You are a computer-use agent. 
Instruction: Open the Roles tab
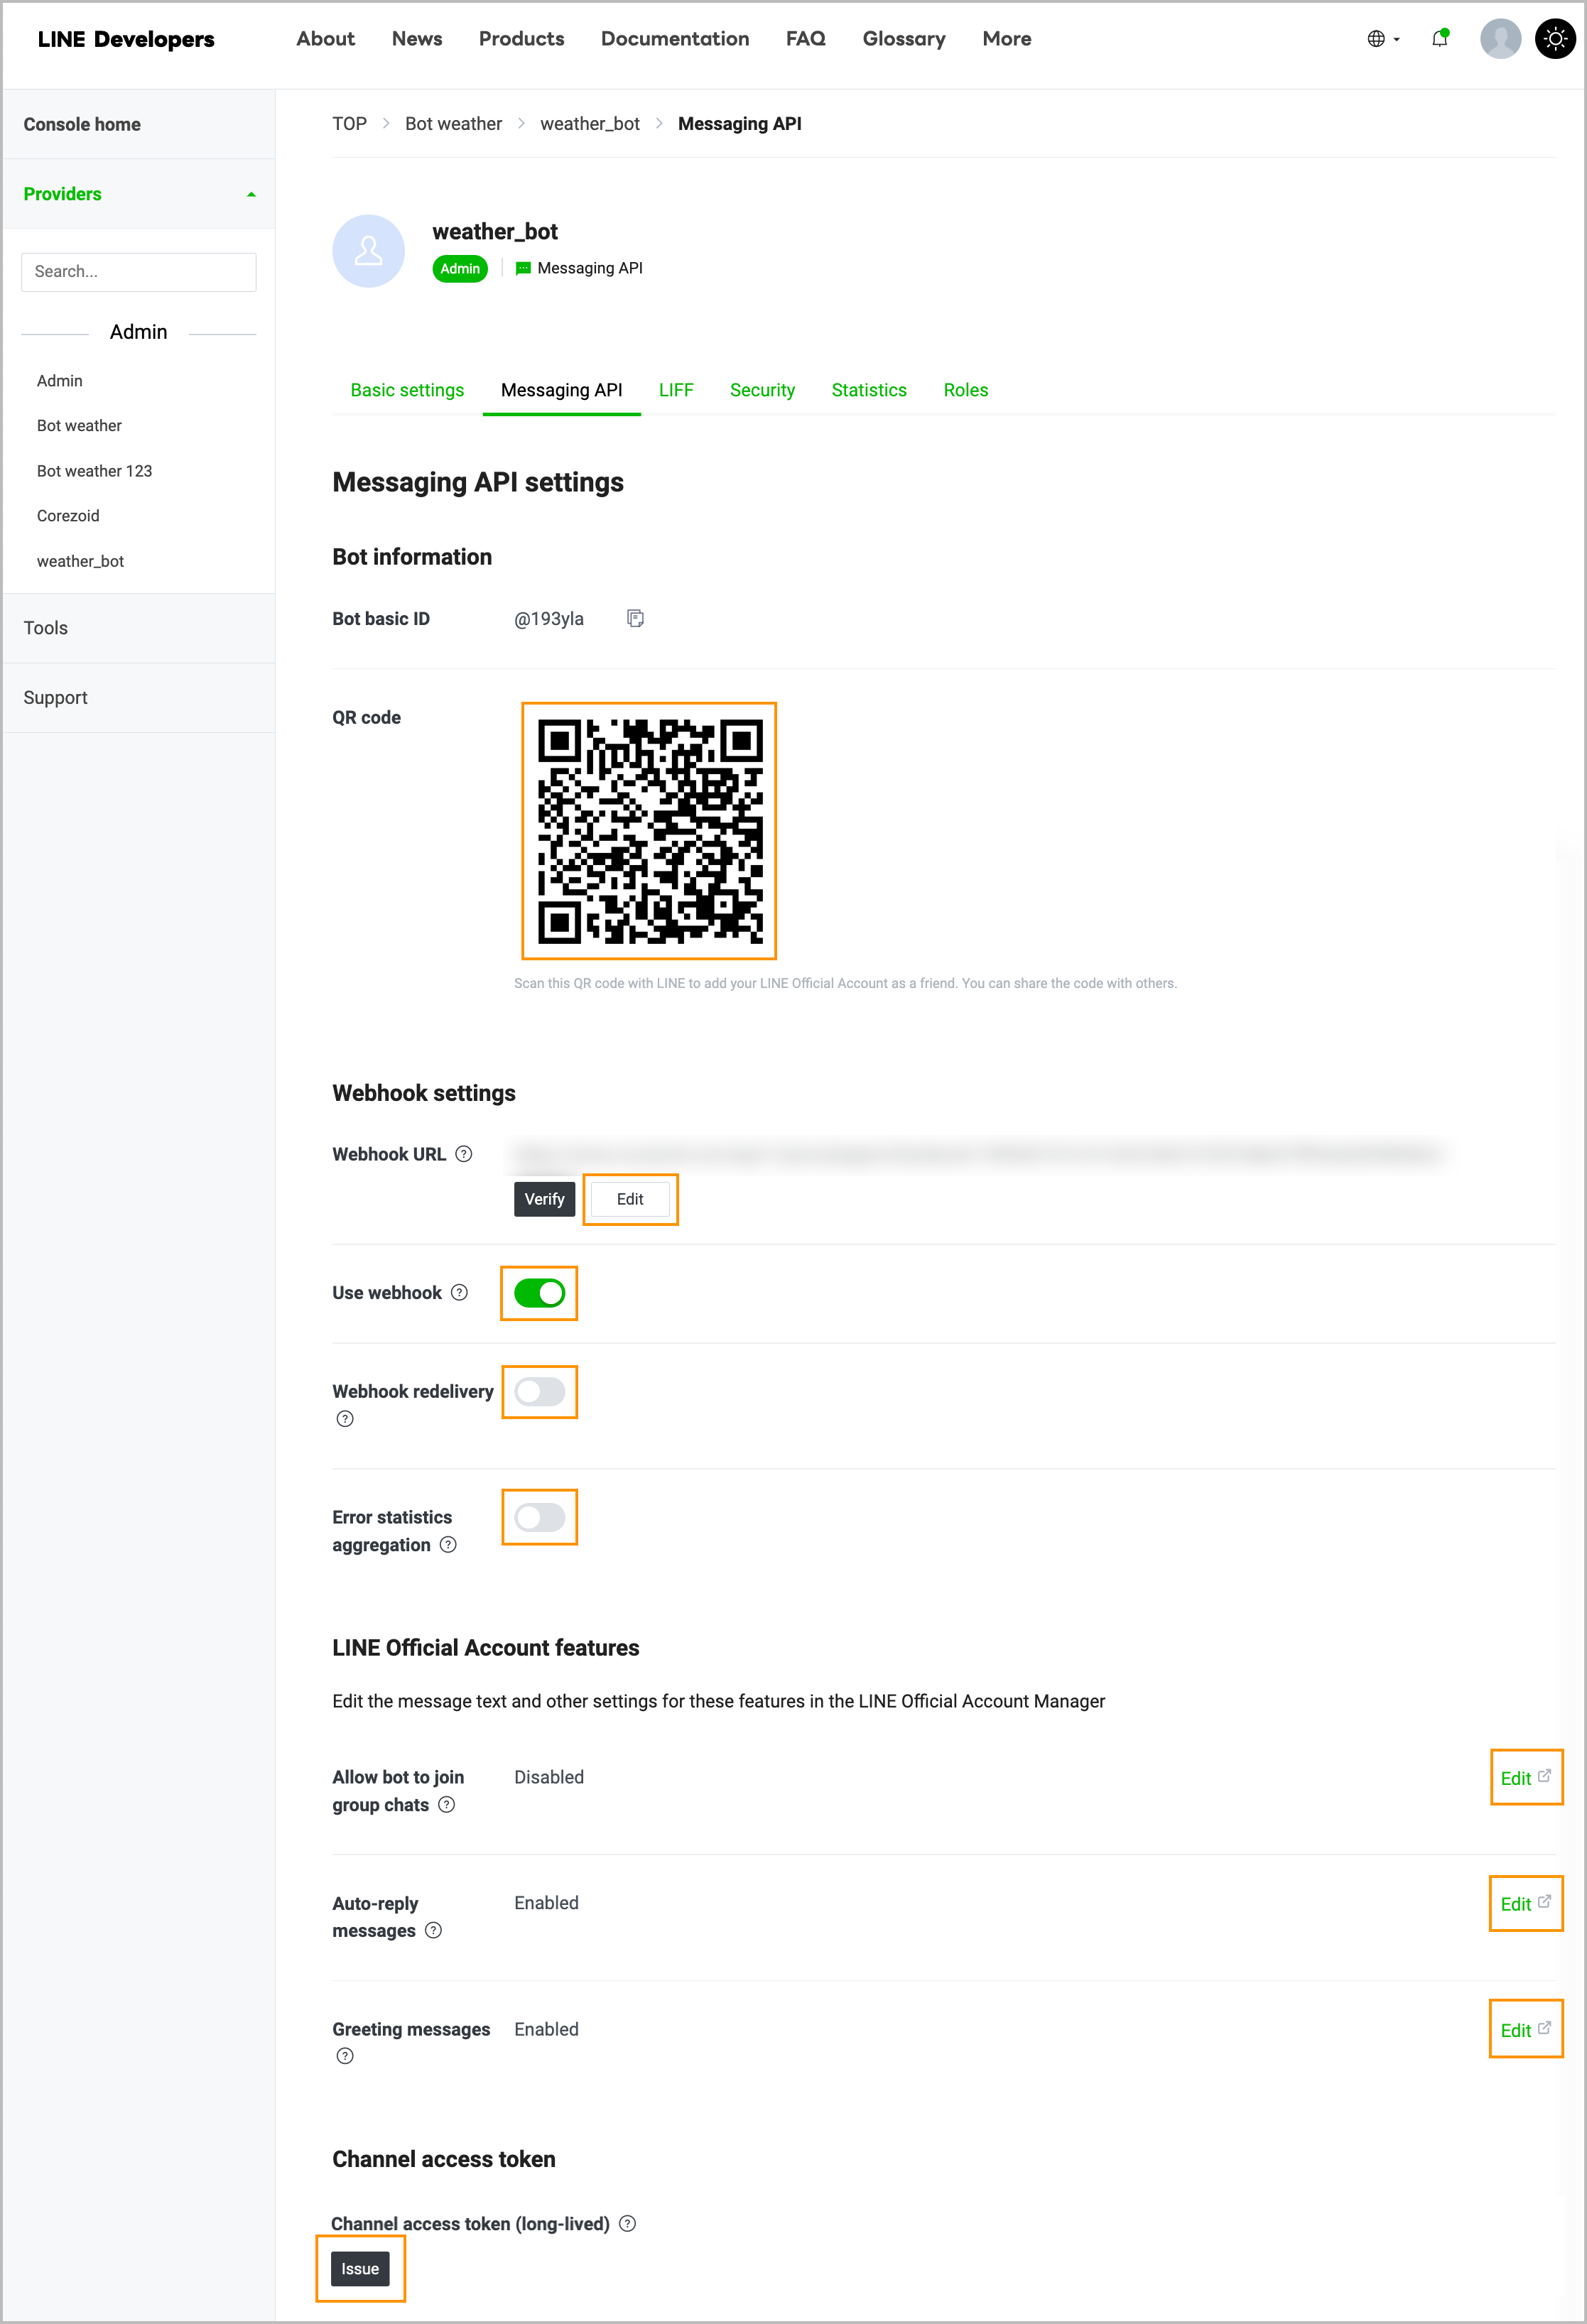pos(965,390)
